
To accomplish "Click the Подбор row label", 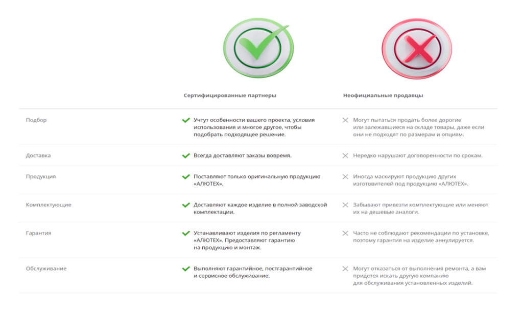I will click(36, 120).
